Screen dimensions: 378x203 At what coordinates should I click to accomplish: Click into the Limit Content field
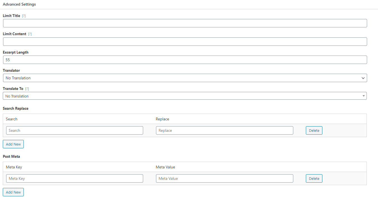[185, 42]
